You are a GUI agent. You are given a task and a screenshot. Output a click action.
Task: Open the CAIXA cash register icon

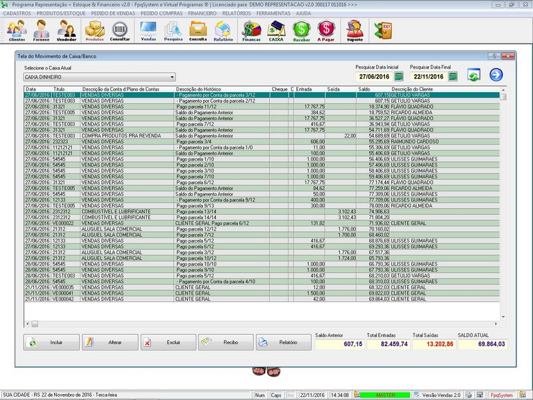click(x=276, y=31)
